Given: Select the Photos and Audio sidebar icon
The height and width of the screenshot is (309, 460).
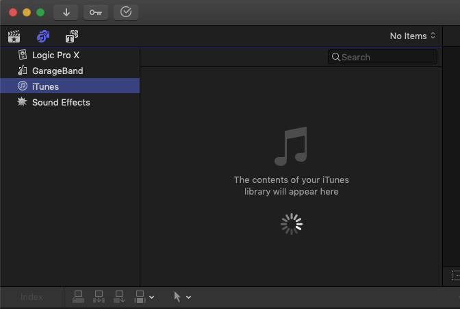Looking at the screenshot, I should [43, 36].
